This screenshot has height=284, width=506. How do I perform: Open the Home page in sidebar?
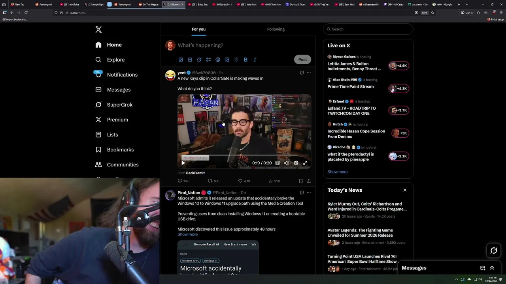[x=109, y=45]
